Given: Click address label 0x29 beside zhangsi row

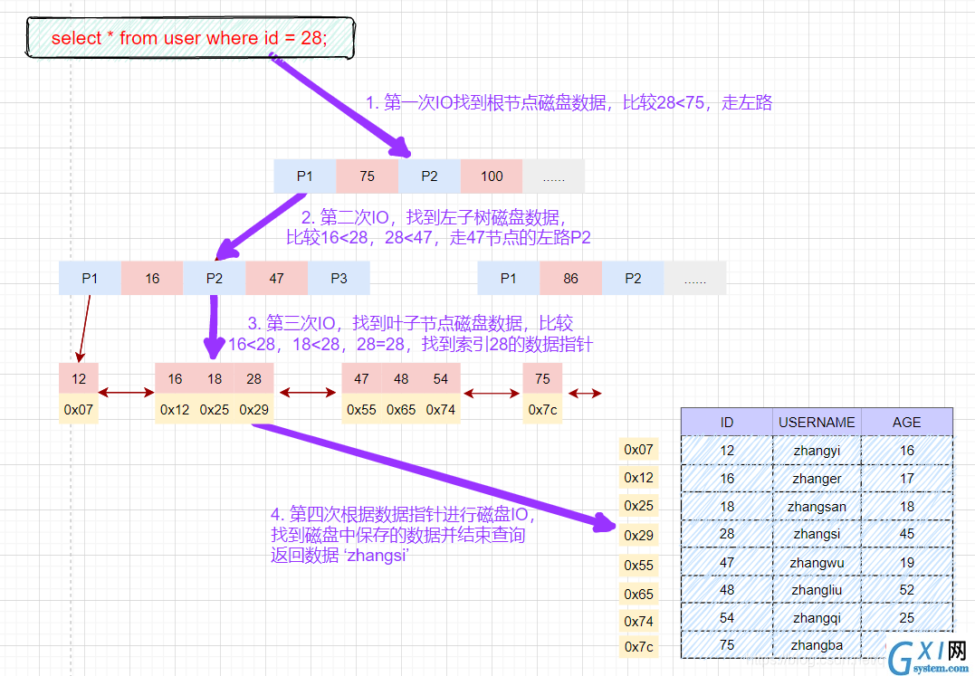Looking at the screenshot, I should coord(638,535).
